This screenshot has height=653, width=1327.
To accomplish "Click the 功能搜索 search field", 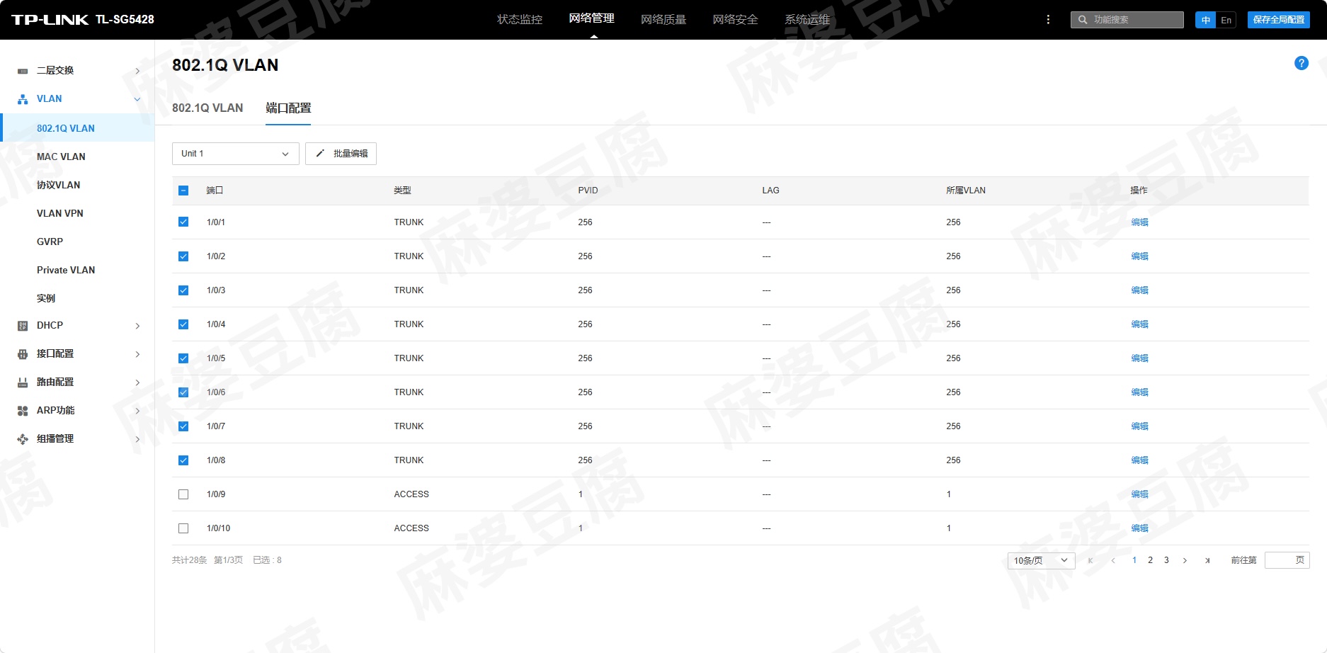I will pyautogui.click(x=1127, y=20).
